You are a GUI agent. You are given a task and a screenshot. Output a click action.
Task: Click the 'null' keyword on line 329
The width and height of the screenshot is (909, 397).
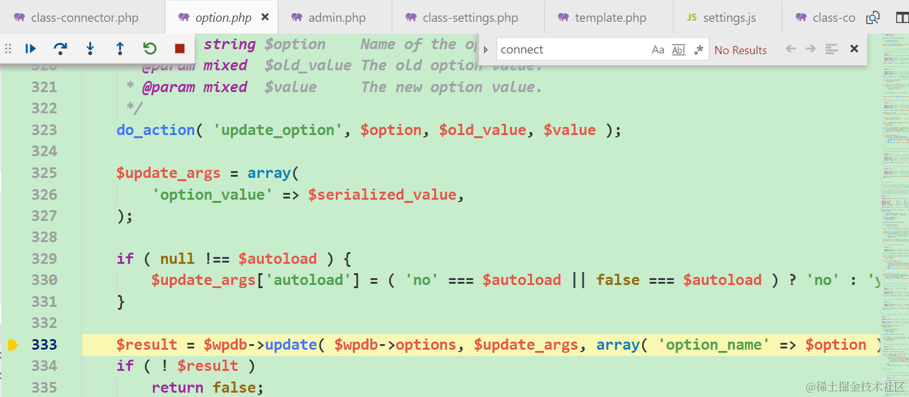click(x=177, y=259)
